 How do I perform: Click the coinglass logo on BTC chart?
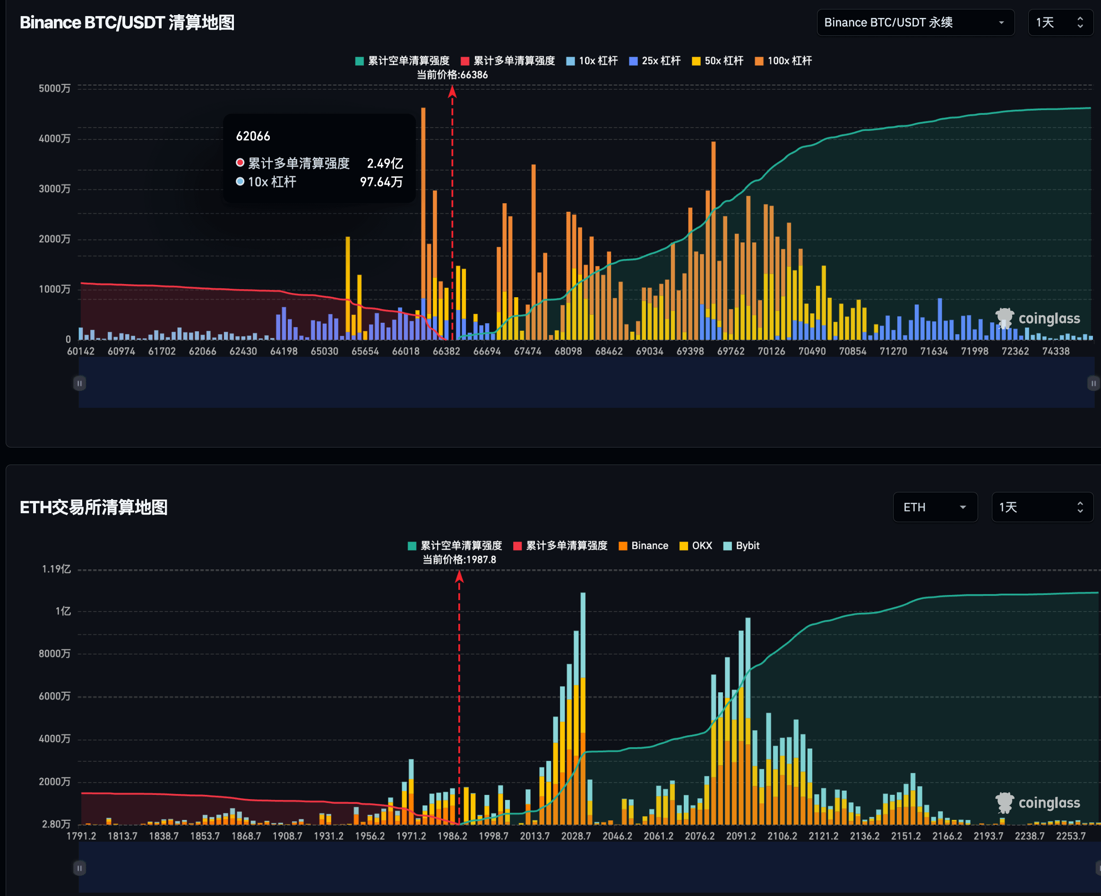(x=1038, y=319)
